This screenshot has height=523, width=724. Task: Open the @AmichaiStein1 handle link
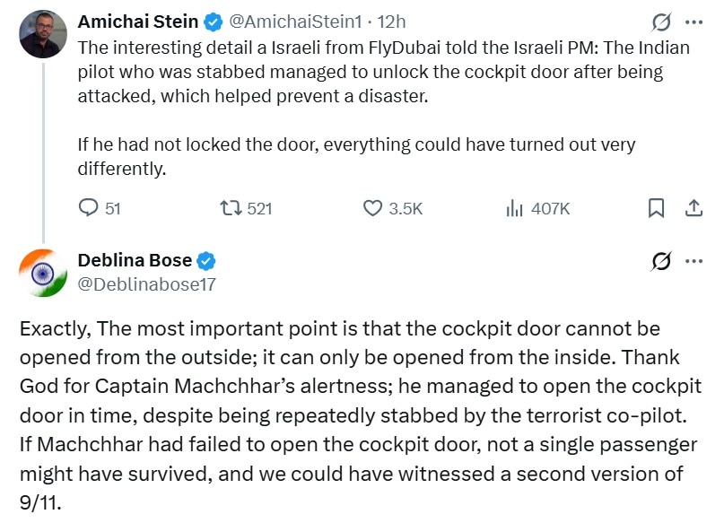click(295, 22)
